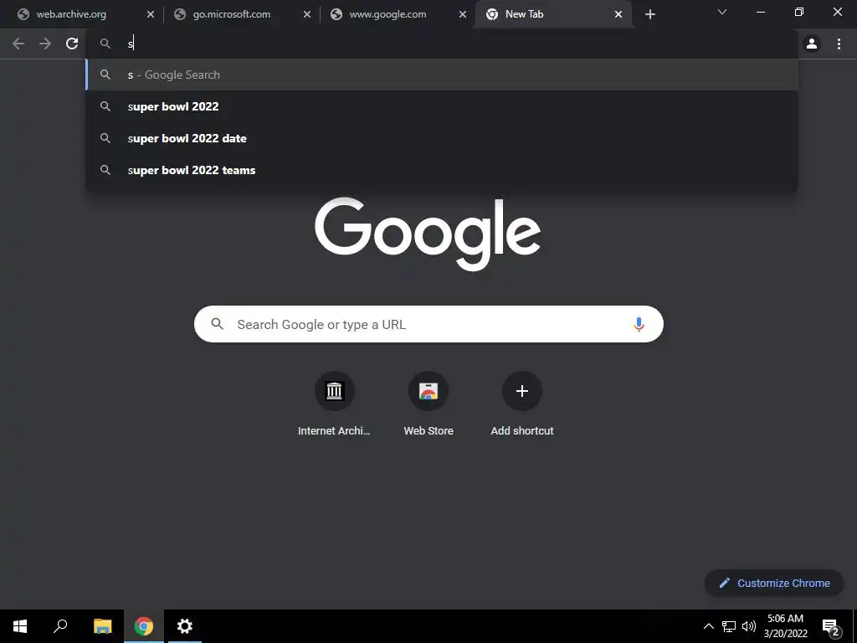Choose the 'super bowl 2022 date' suggestion

(x=442, y=138)
